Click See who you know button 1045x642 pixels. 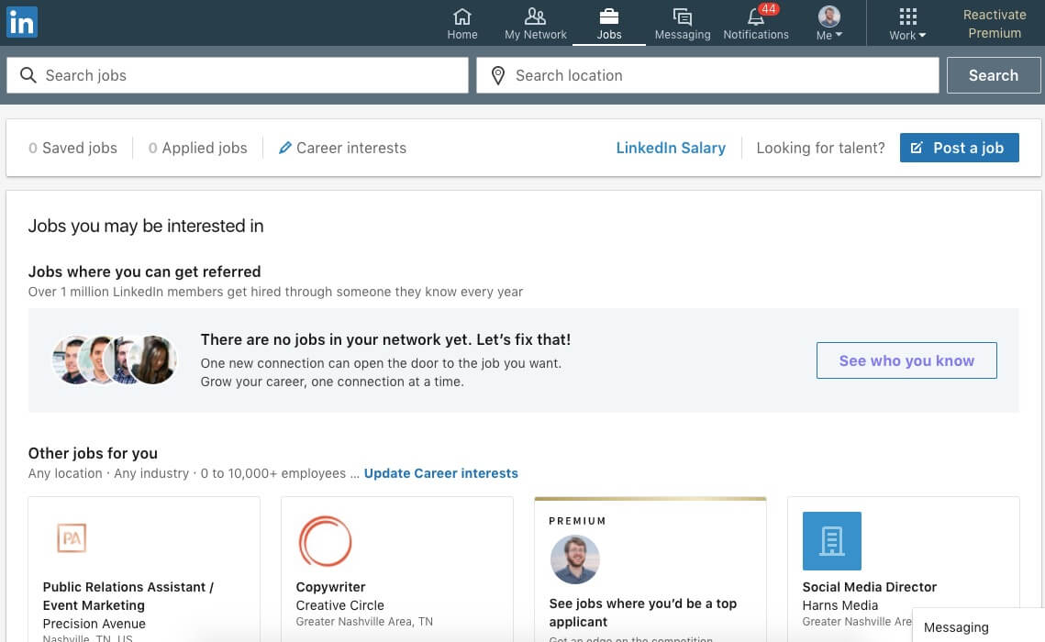[906, 360]
